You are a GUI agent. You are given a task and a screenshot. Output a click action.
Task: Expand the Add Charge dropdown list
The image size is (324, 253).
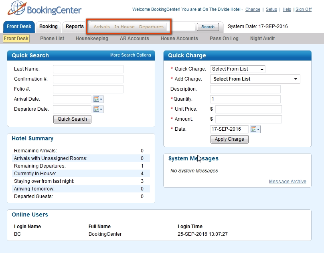255,79
